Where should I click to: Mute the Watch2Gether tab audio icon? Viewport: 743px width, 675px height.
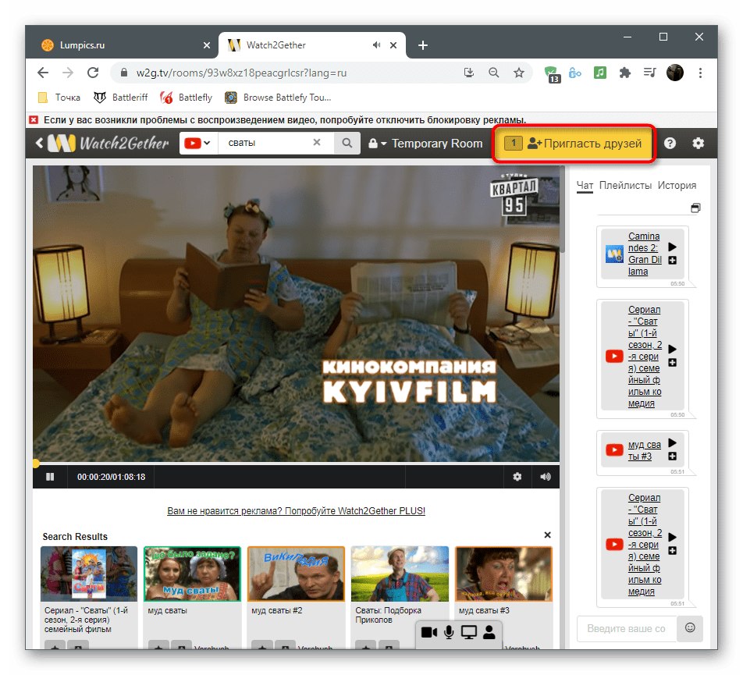pos(376,45)
